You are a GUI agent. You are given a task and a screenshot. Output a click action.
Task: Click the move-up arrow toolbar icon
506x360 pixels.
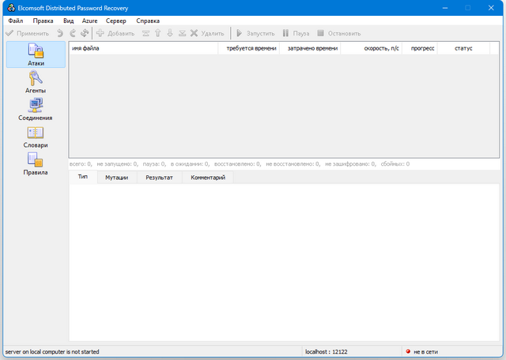click(x=158, y=33)
